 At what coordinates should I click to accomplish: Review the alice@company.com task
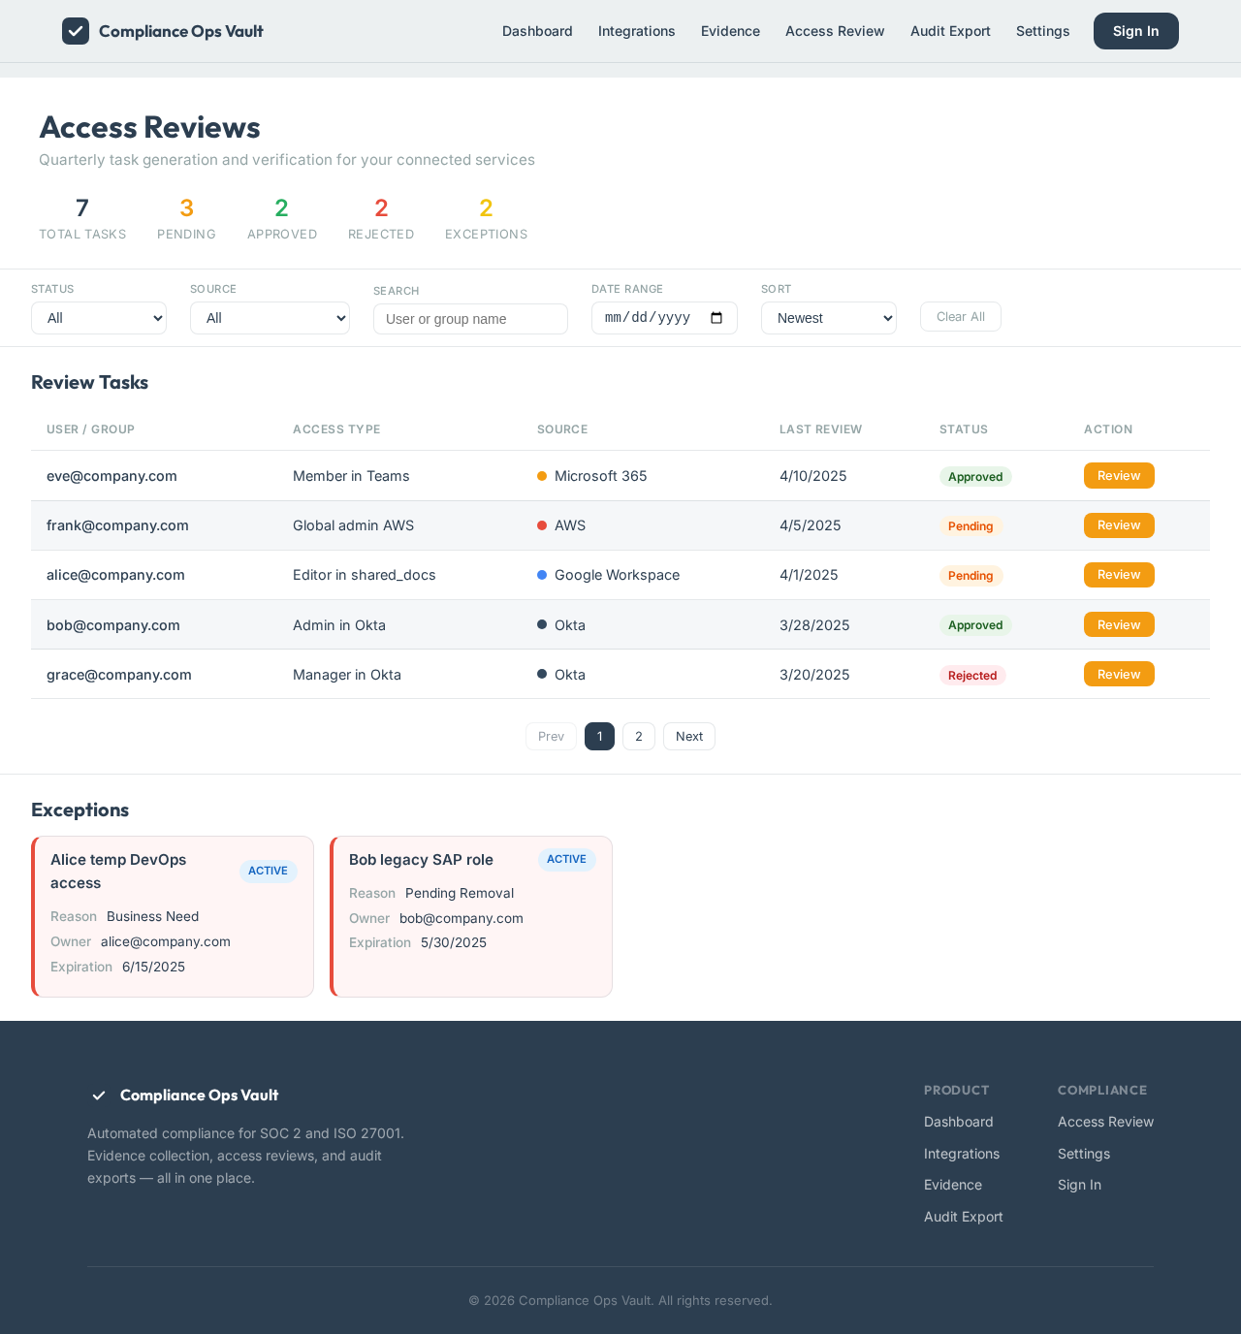coord(1119,575)
